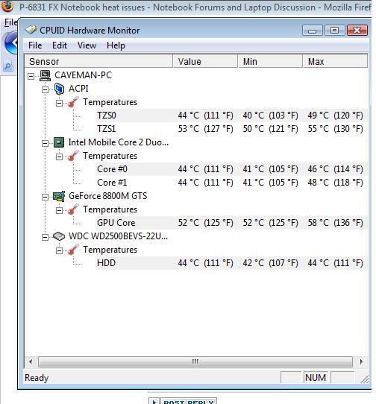The height and width of the screenshot is (404, 376).
Task: Open the Help menu
Action: click(x=116, y=45)
